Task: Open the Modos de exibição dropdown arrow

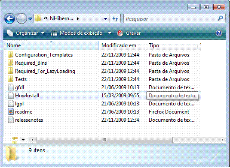Action: (110, 33)
